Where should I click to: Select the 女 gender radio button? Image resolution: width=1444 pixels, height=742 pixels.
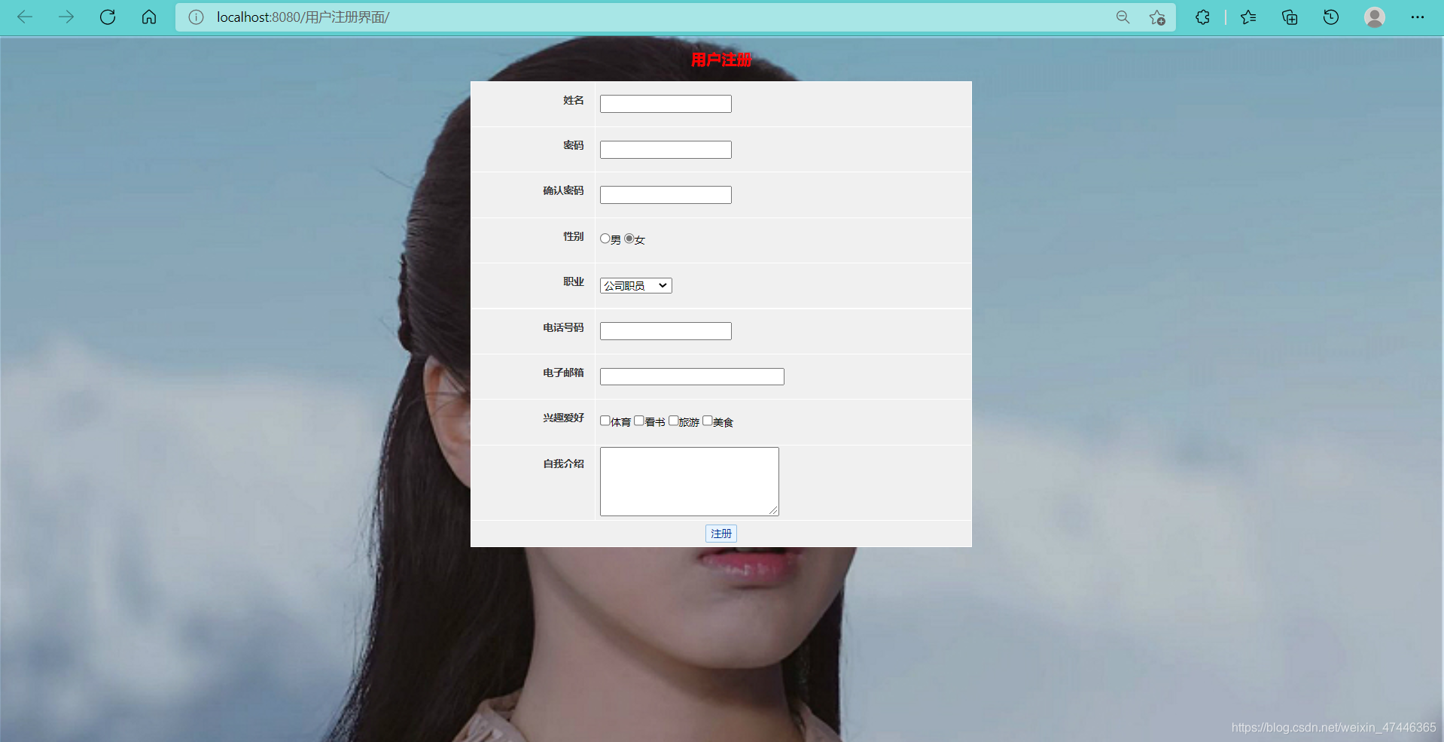pos(629,239)
